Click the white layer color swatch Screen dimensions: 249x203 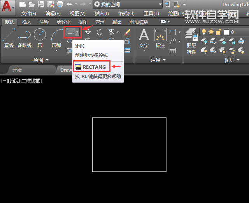coord(226,32)
